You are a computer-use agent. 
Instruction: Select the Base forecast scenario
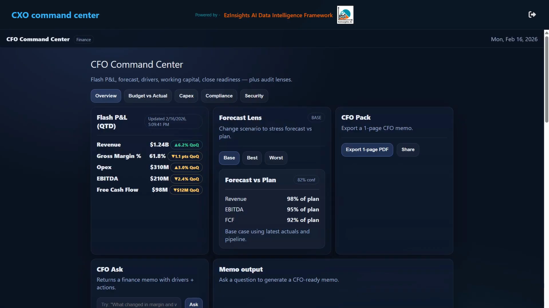point(229,158)
